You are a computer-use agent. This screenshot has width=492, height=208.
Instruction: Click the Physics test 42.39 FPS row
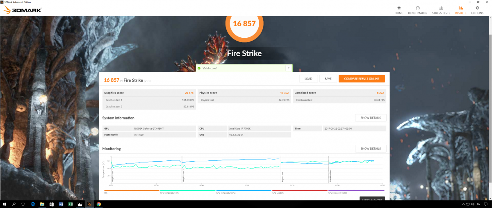click(x=244, y=100)
